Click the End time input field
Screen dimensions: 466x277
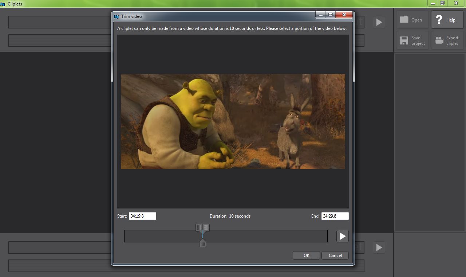click(x=335, y=216)
